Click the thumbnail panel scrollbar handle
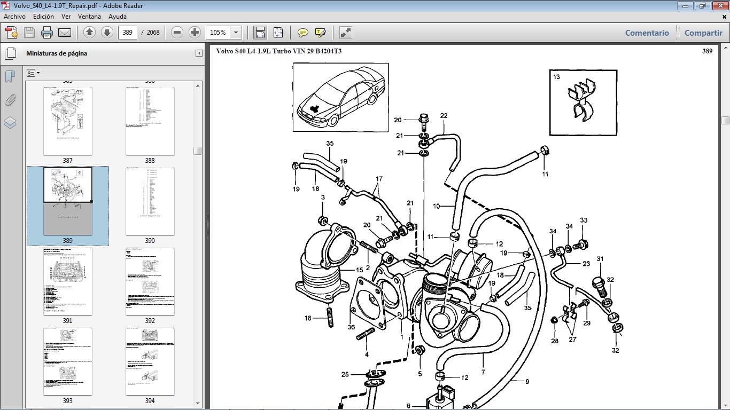This screenshot has width=730, height=410. (x=198, y=151)
